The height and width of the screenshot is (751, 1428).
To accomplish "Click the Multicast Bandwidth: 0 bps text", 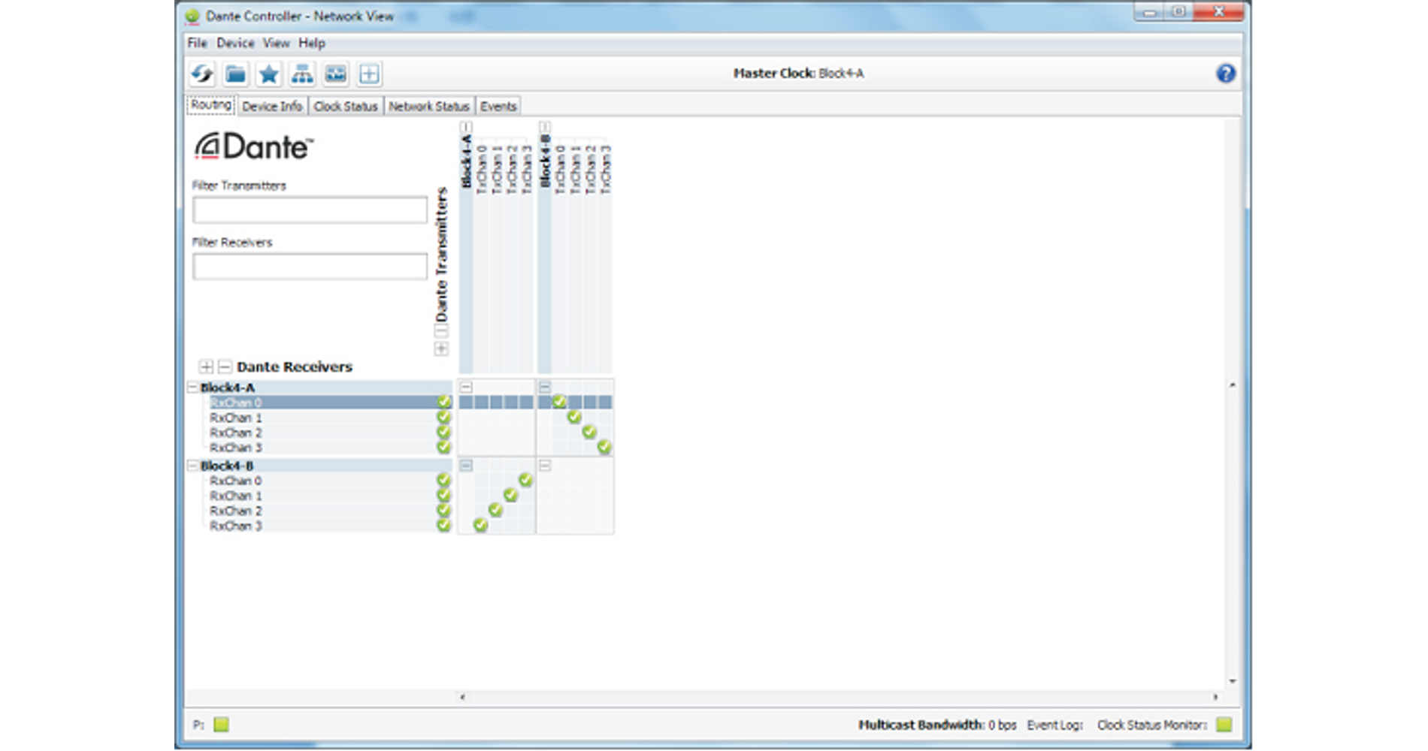I will click(937, 725).
